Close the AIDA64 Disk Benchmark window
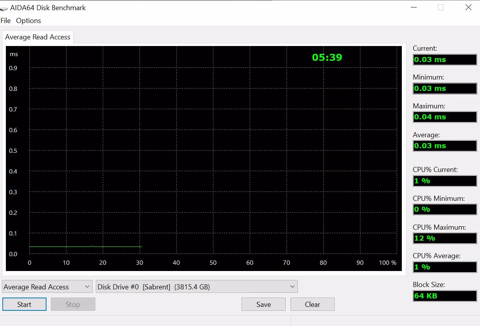This screenshot has width=480, height=326. [x=468, y=7]
